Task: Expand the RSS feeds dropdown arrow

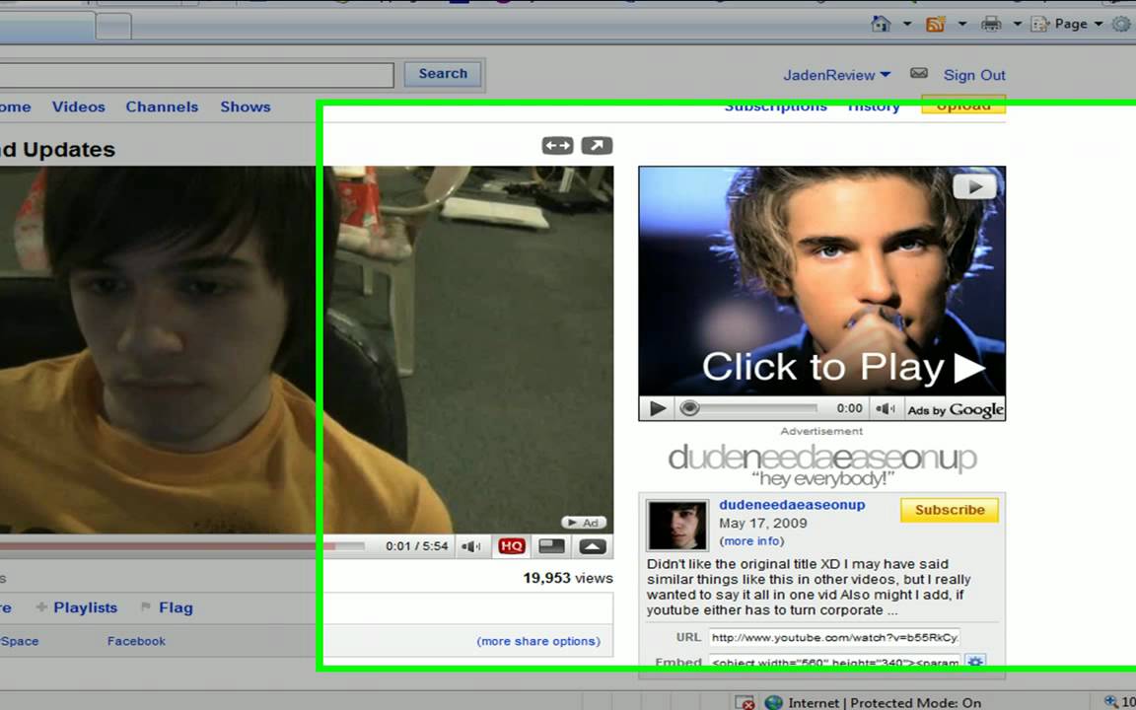Action: pyautogui.click(x=962, y=24)
